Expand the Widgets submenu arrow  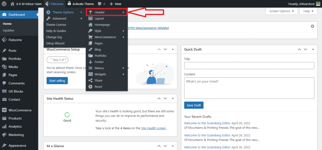point(123,74)
